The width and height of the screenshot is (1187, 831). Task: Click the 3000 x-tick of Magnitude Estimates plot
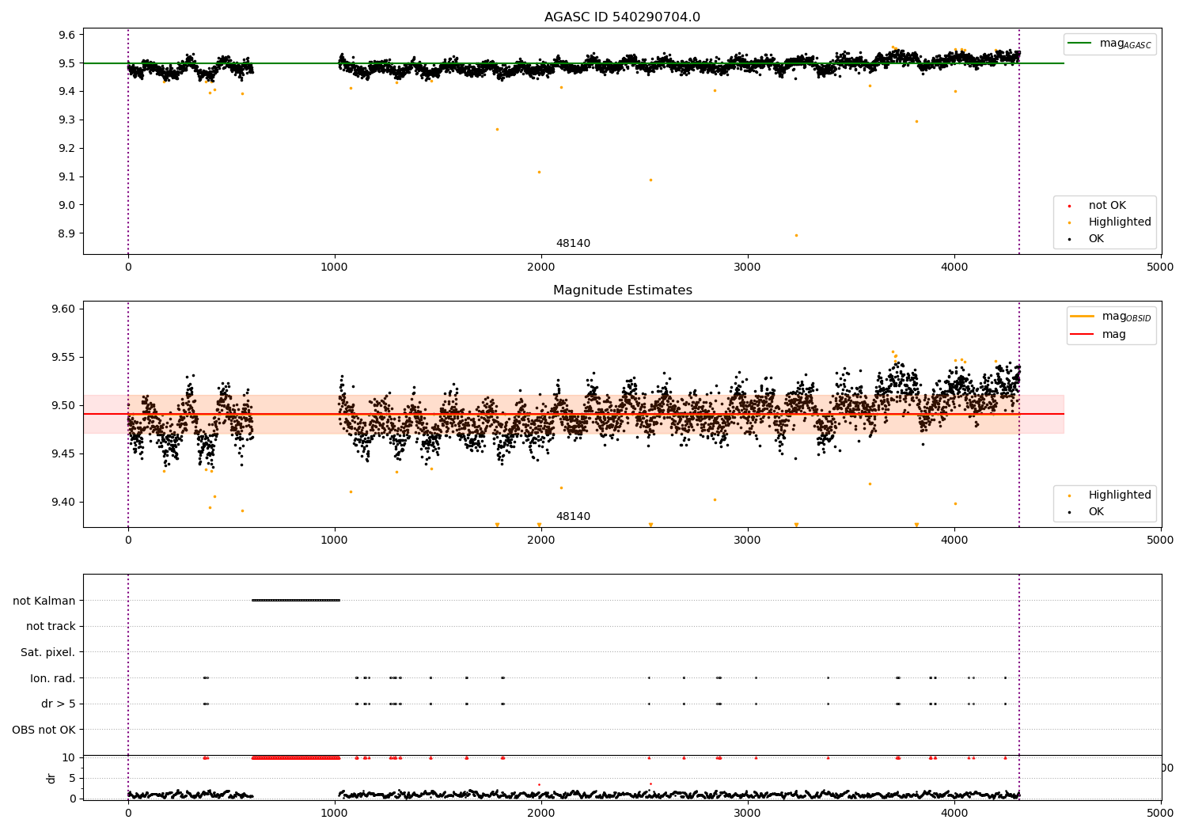pos(748,540)
